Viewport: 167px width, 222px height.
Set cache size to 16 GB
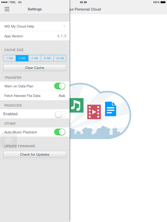(60, 58)
